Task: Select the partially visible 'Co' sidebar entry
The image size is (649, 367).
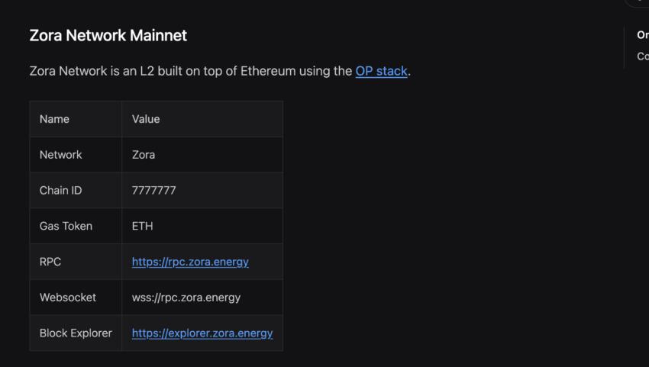Action: [642, 56]
